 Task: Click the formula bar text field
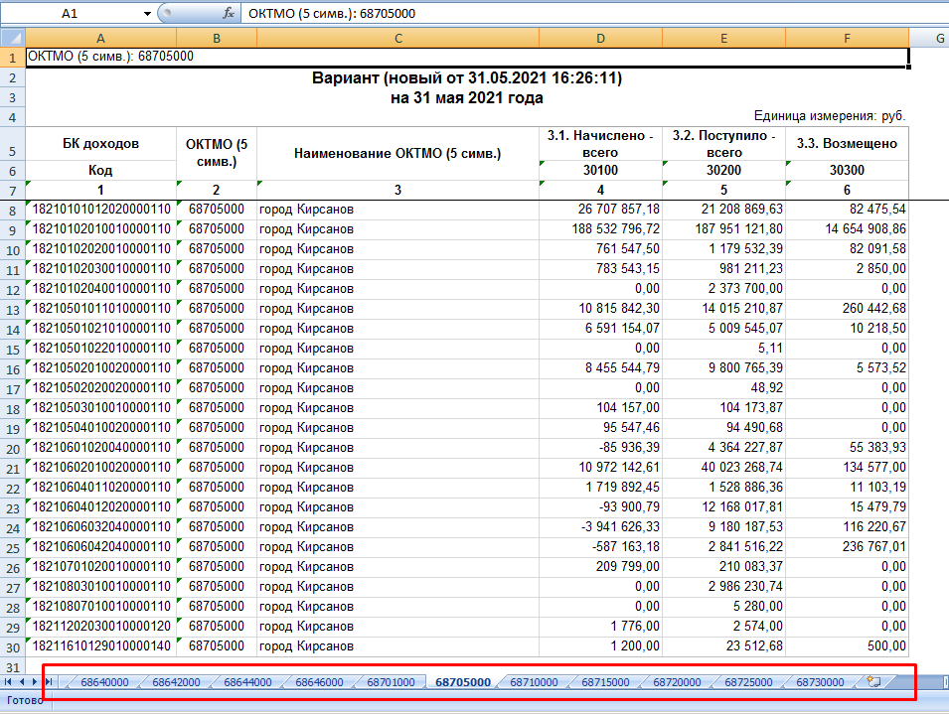[x=595, y=13]
